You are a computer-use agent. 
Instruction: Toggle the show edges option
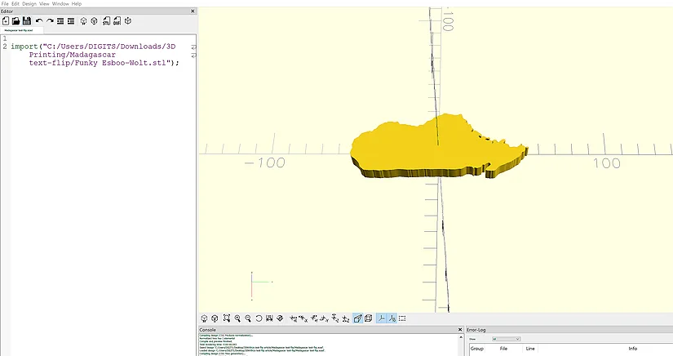pyautogui.click(x=402, y=318)
